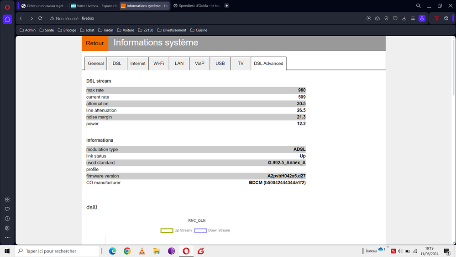The image size is (456, 257).
Task: Open Easy Setup sliders icon
Action: coord(413,18)
